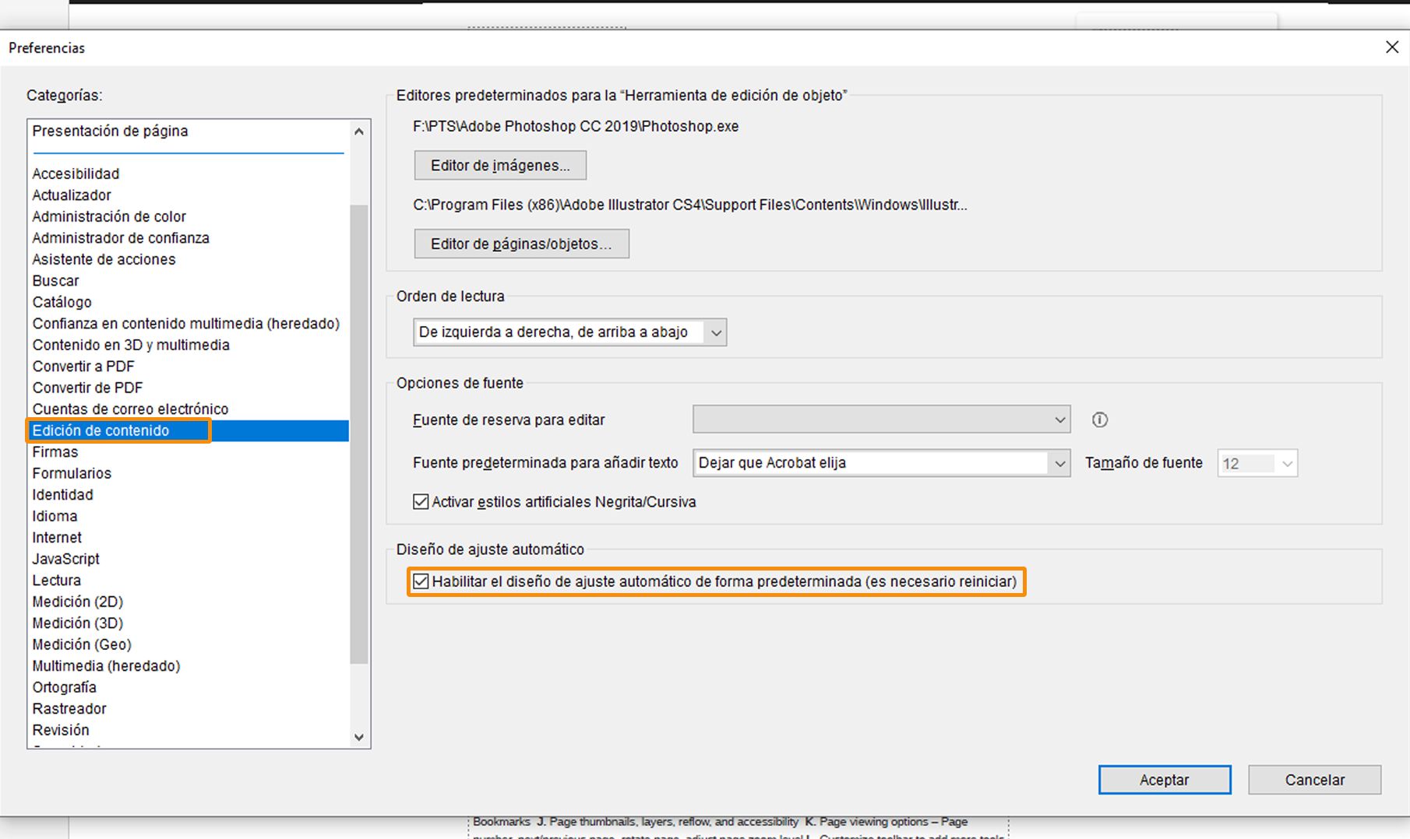Screen dimensions: 1410x839
Task: Open the "Editor de imágenes" picker
Action: [x=500, y=165]
